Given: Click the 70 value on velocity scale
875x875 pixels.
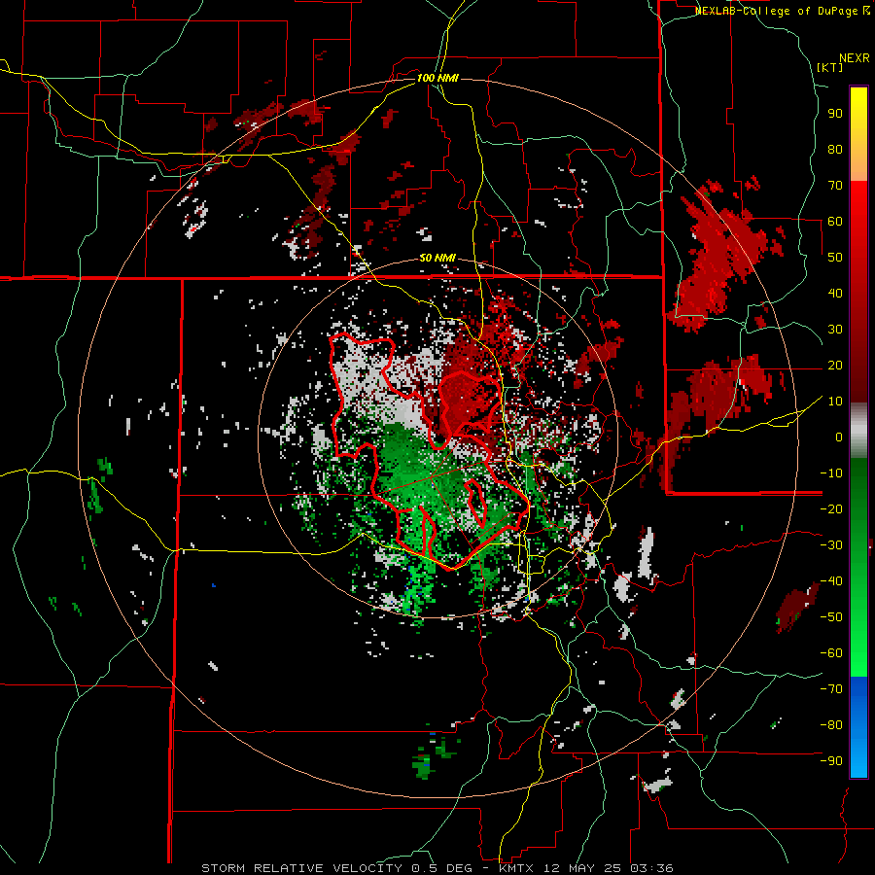Looking at the screenshot, I should tap(835, 186).
